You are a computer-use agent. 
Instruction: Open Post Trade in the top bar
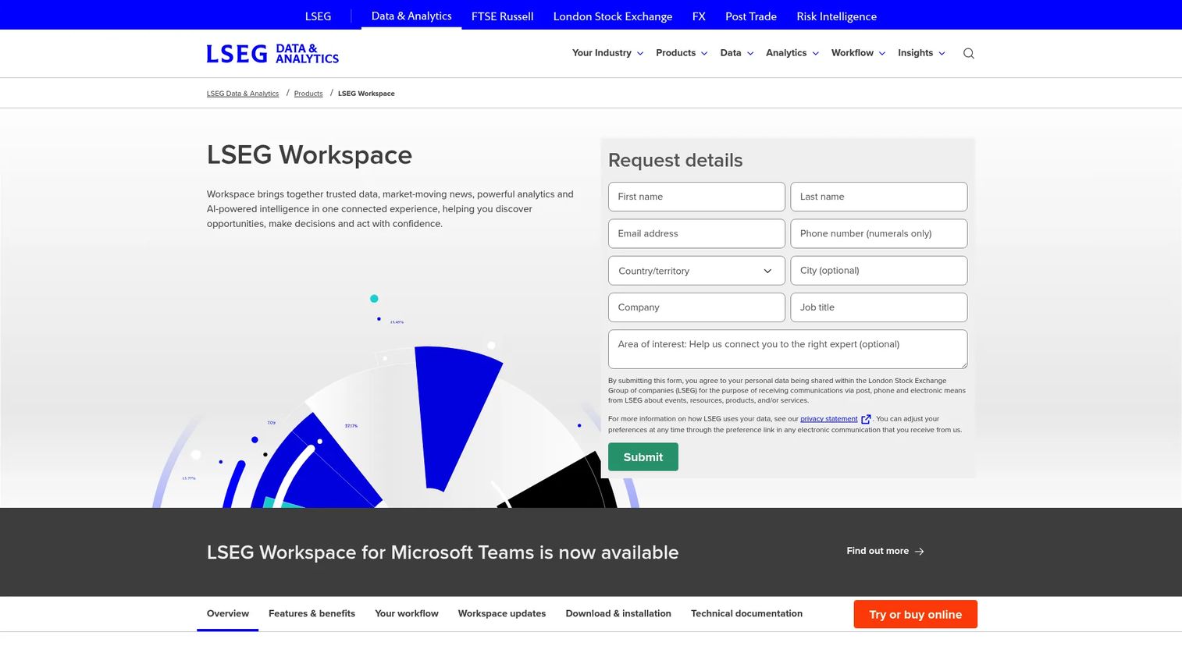[x=751, y=16]
